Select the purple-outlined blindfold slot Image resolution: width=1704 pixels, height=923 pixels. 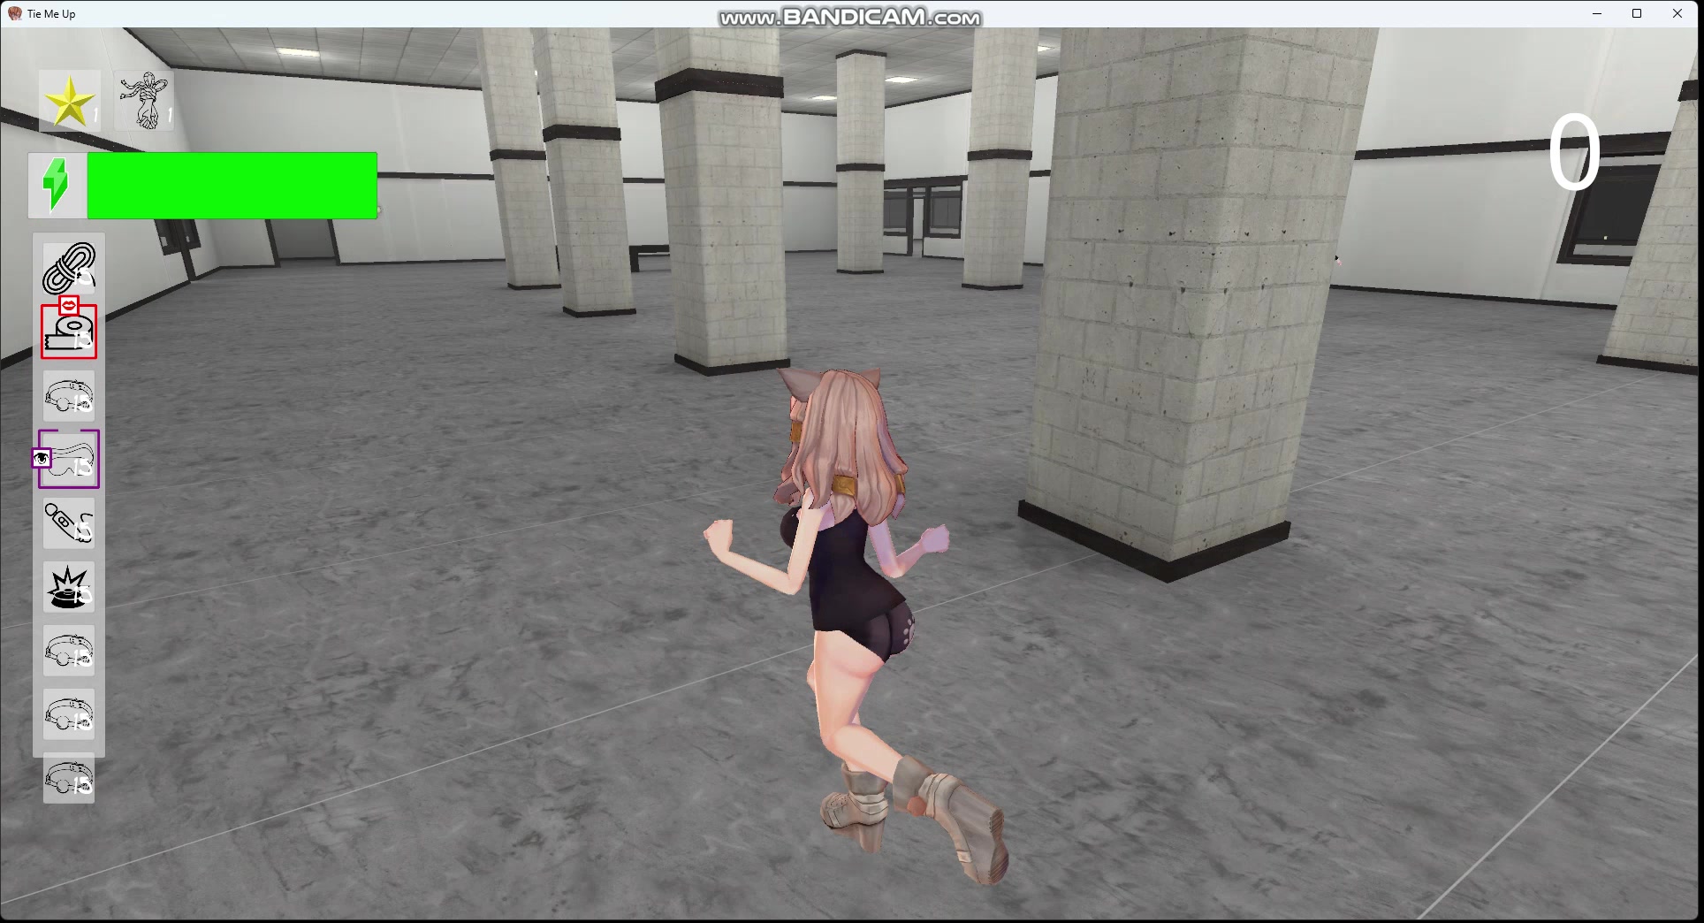tap(69, 459)
